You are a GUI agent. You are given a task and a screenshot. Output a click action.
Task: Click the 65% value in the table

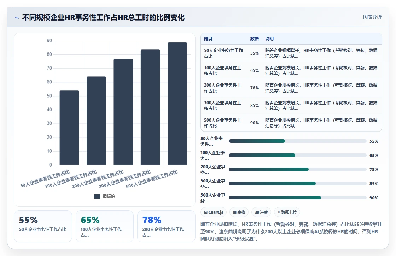click(255, 71)
